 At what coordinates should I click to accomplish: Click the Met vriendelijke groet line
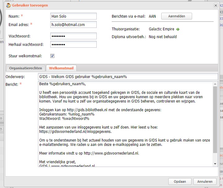pos(57,162)
